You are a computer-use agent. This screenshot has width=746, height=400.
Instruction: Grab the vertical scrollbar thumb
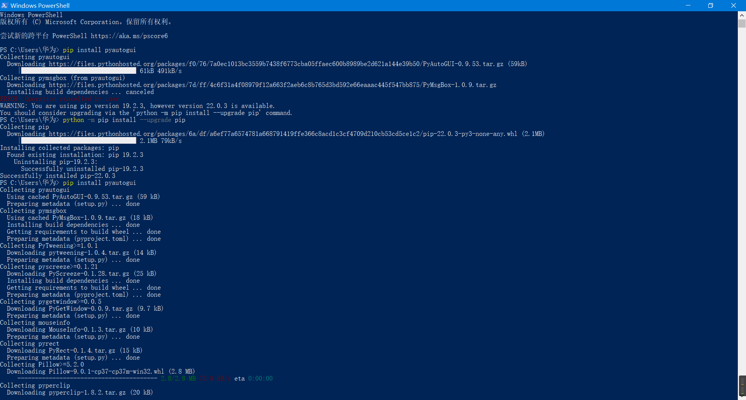[742, 24]
